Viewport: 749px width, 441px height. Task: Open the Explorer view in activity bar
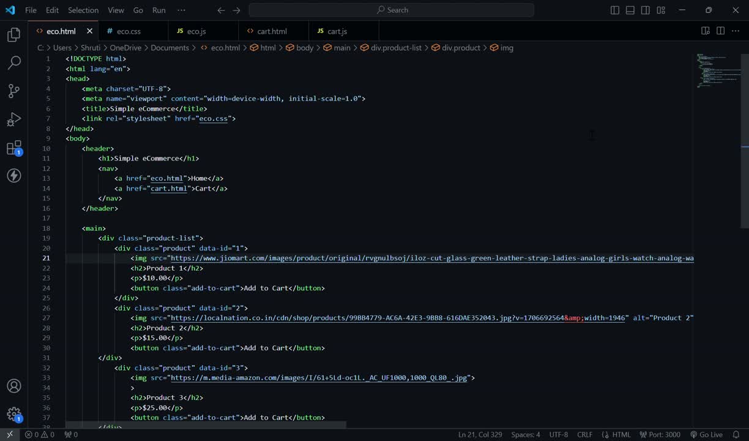pos(13,35)
